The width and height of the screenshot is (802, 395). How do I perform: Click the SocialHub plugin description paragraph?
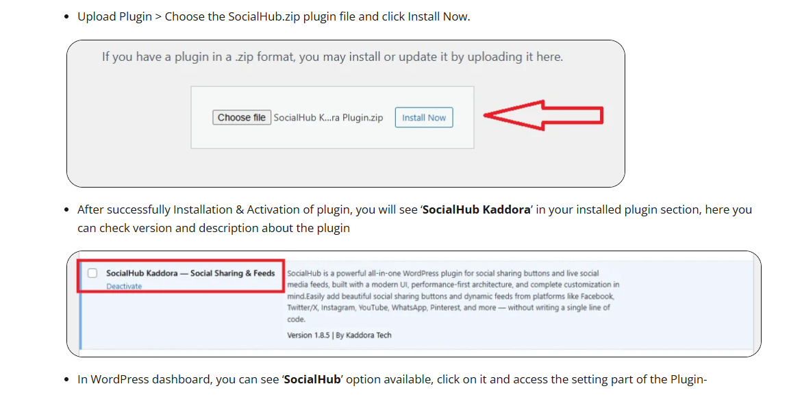453,296
